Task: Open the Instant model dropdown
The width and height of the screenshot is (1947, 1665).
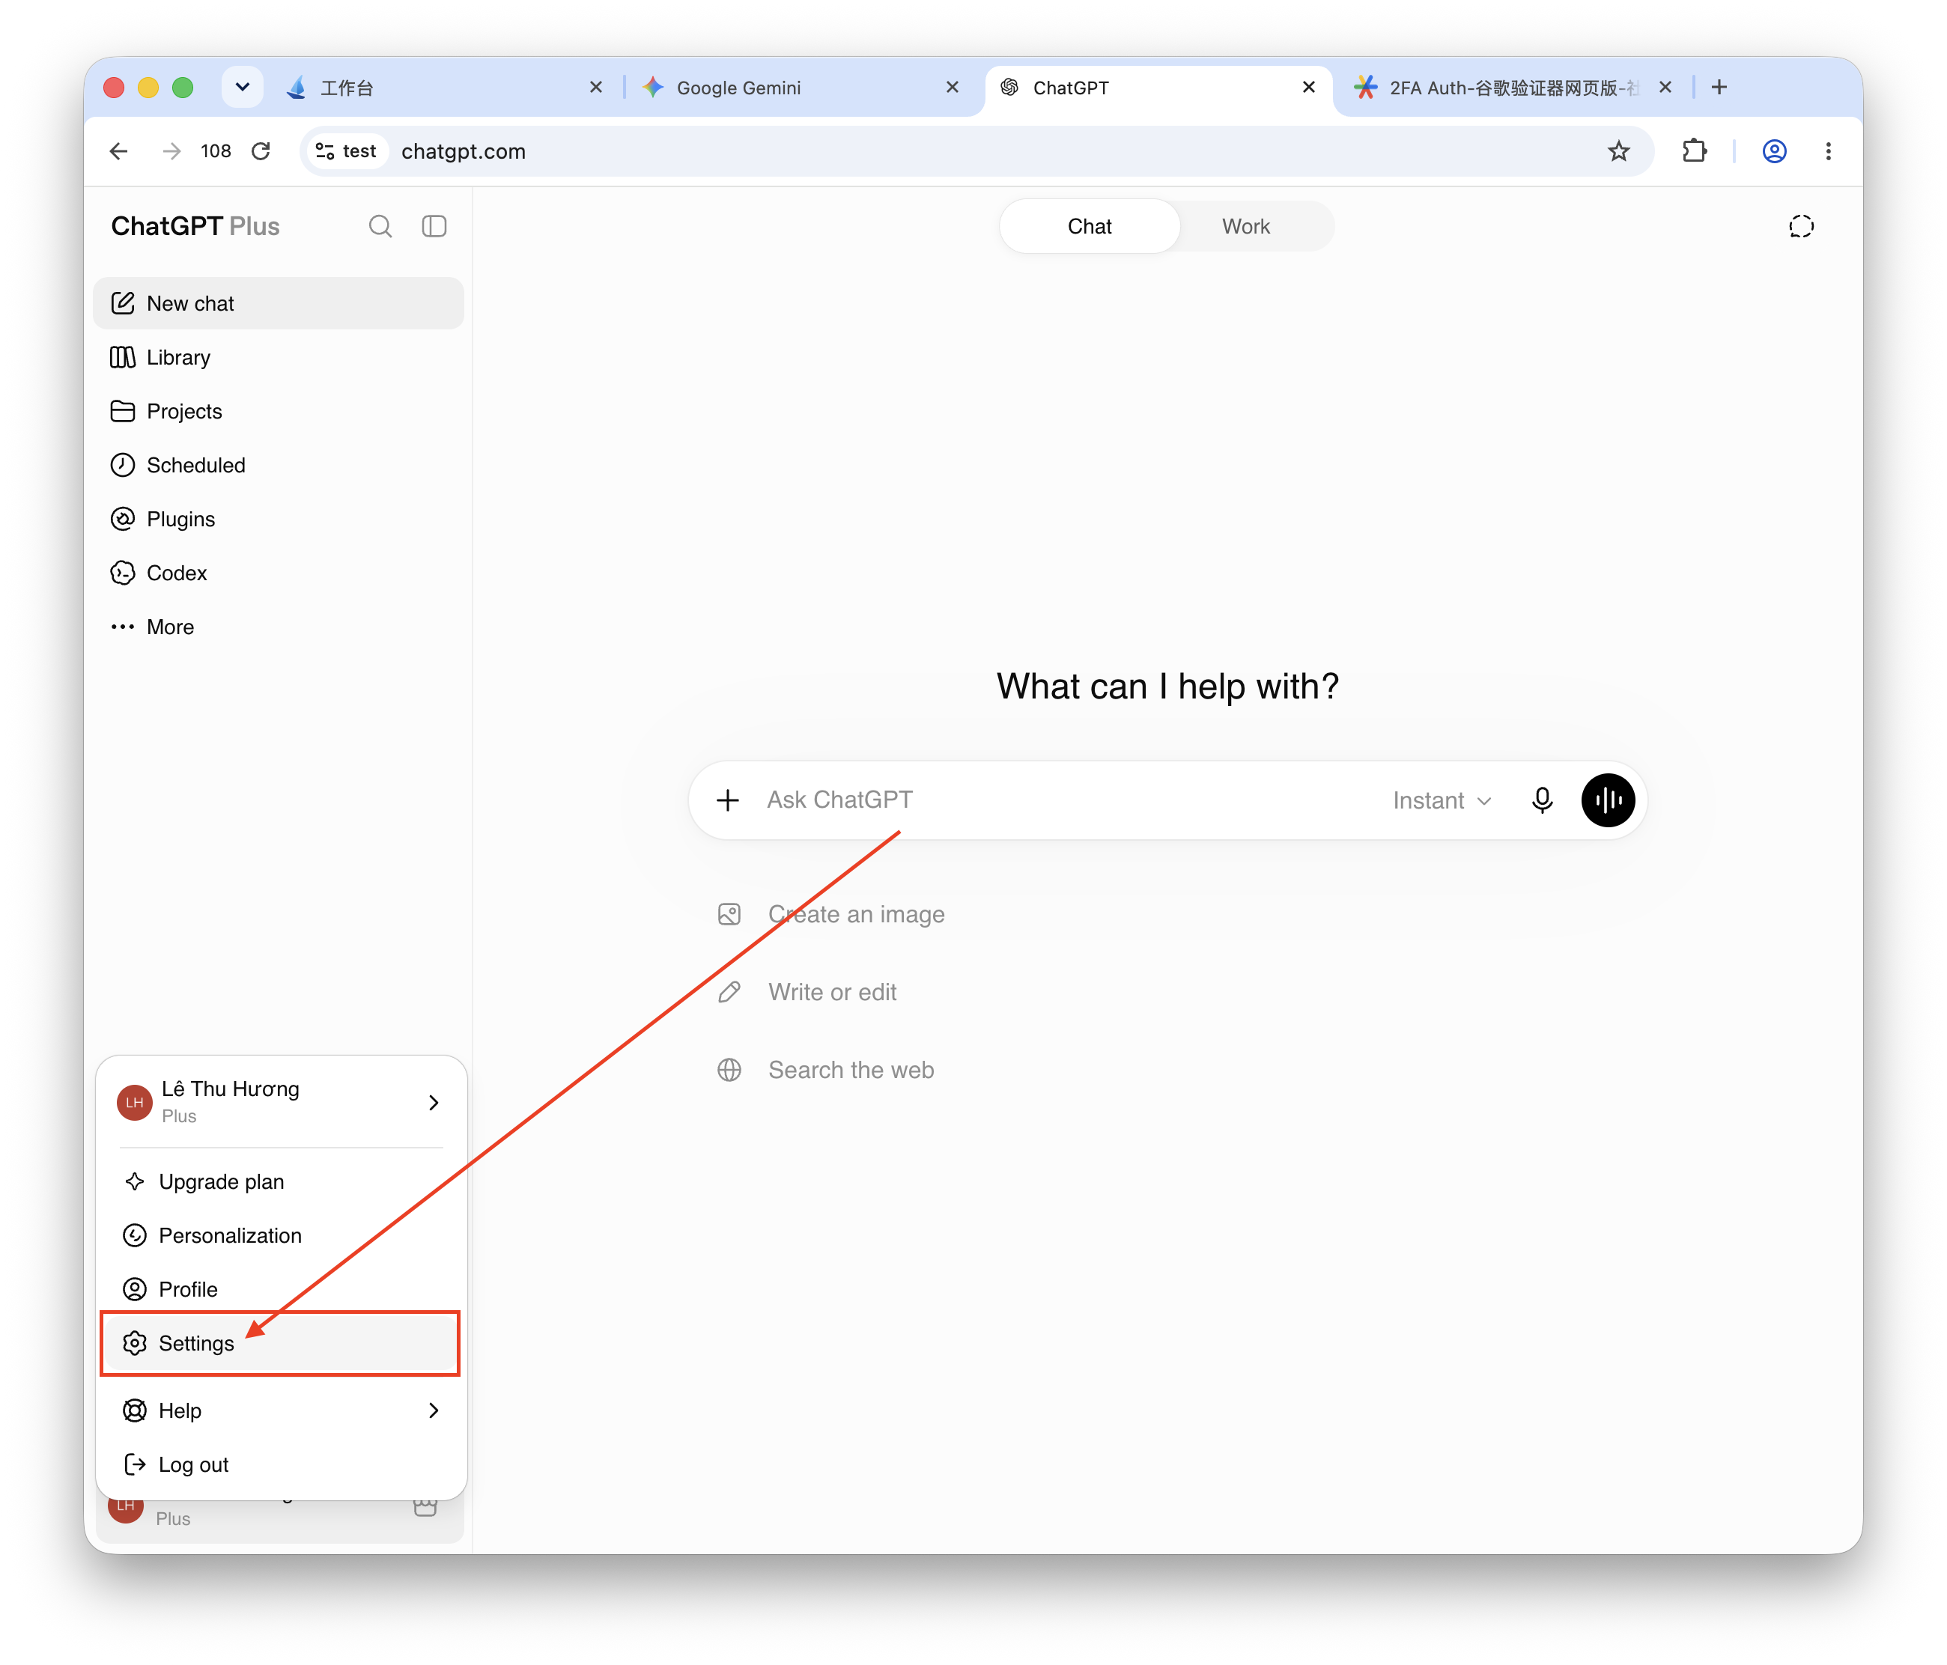Action: [x=1442, y=800]
